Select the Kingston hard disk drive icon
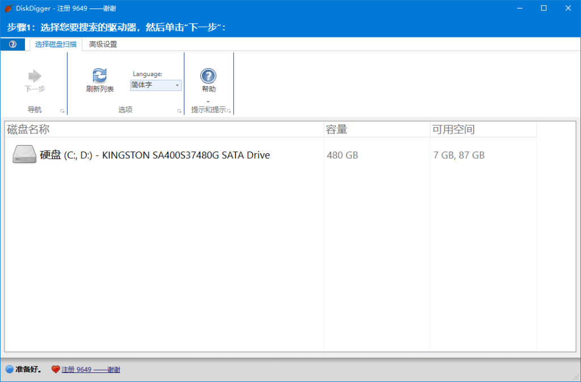Viewport: 581px width, 382px height. (x=24, y=154)
